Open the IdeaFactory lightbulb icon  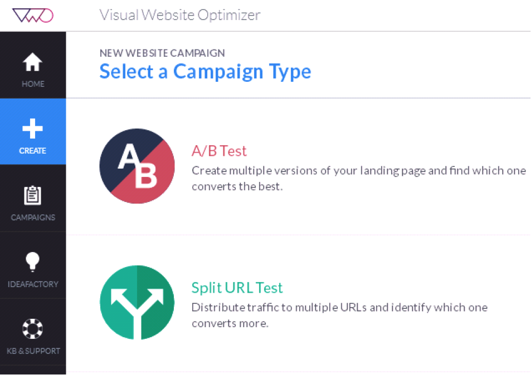click(x=32, y=261)
